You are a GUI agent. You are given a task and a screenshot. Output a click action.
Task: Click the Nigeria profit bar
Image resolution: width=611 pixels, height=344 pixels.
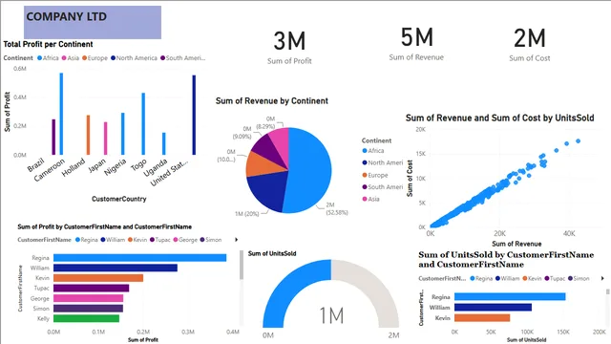point(123,134)
